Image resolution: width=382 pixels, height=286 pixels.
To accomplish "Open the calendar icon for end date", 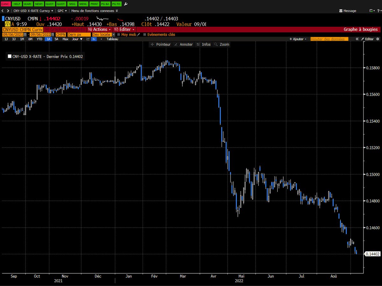I will pos(53,34).
